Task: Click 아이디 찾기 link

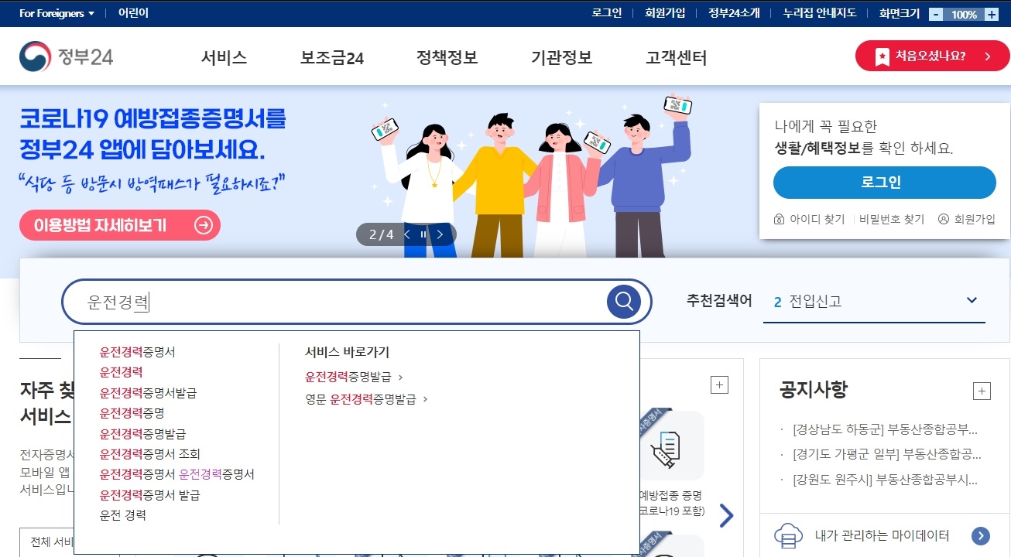Action: coord(810,219)
